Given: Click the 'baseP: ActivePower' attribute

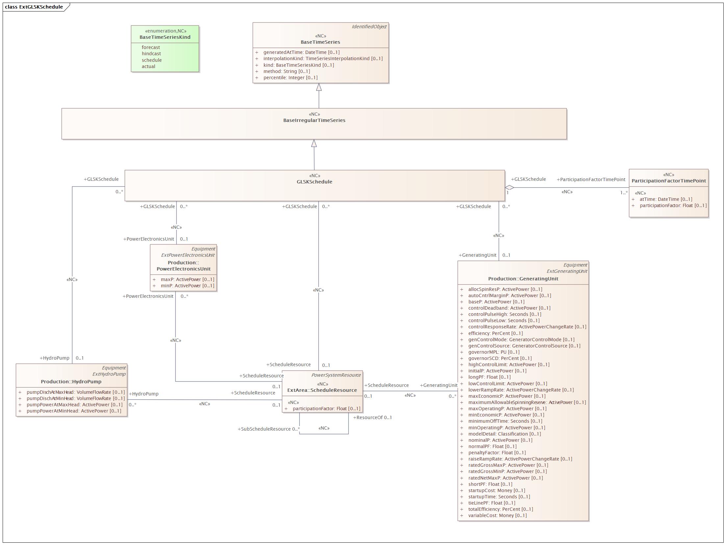Looking at the screenshot, I should coord(496,302).
